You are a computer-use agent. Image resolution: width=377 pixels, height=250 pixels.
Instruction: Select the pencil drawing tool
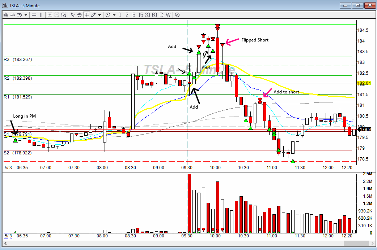pos(93,15)
